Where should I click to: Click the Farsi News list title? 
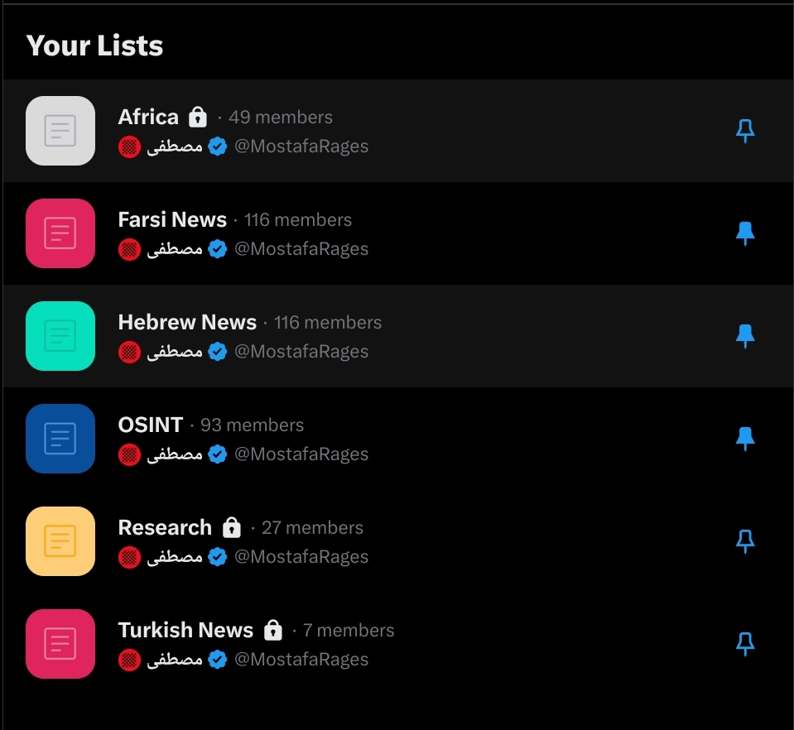[x=172, y=219]
